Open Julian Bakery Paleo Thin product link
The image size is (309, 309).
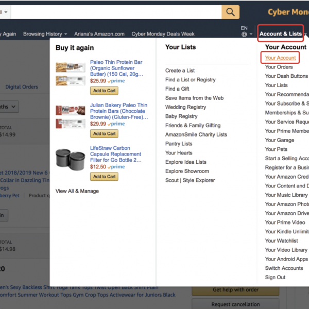119,111
